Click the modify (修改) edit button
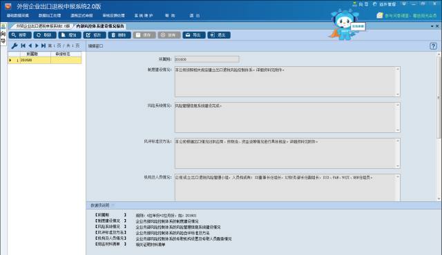This screenshot has height=255, width=442. tap(95, 35)
